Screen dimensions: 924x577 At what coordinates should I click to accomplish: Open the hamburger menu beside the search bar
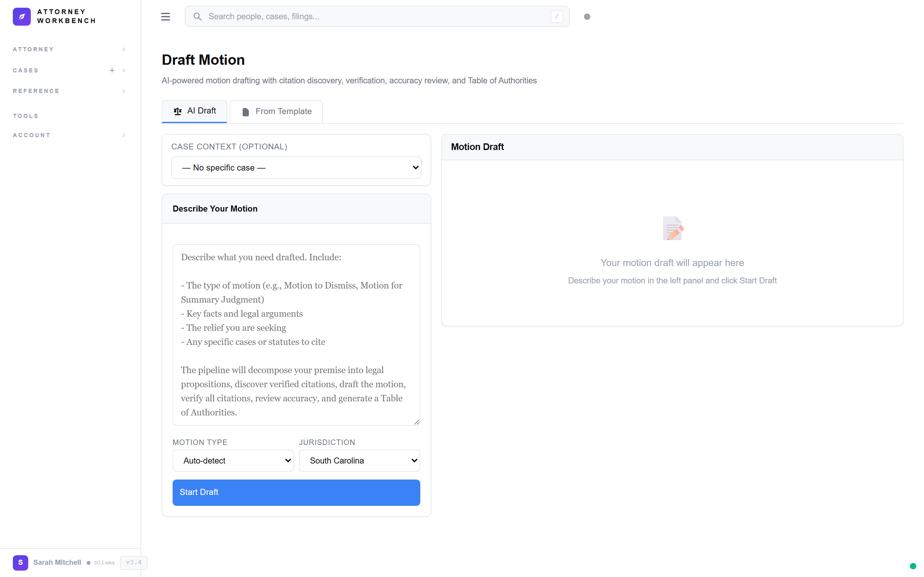(x=165, y=16)
